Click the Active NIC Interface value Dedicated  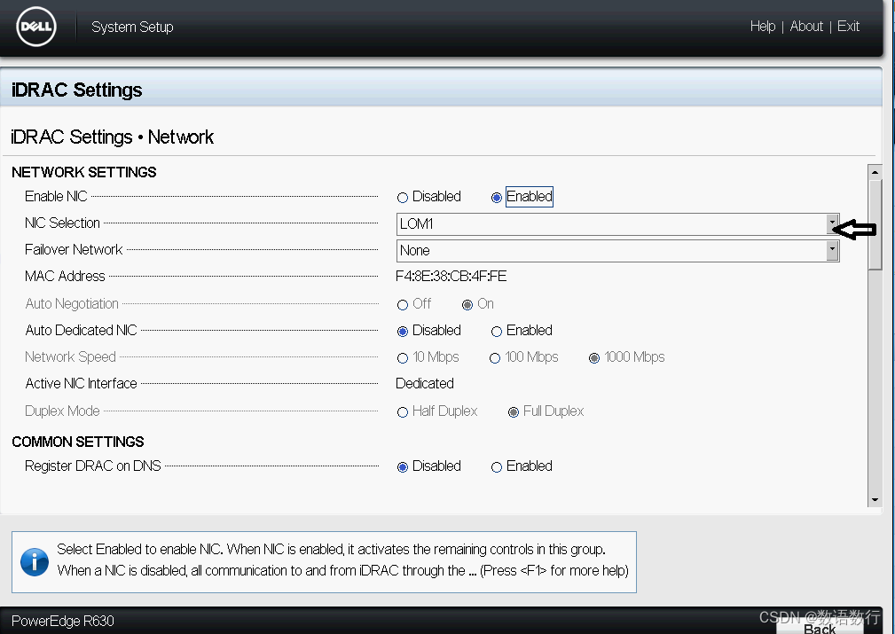pyautogui.click(x=425, y=383)
